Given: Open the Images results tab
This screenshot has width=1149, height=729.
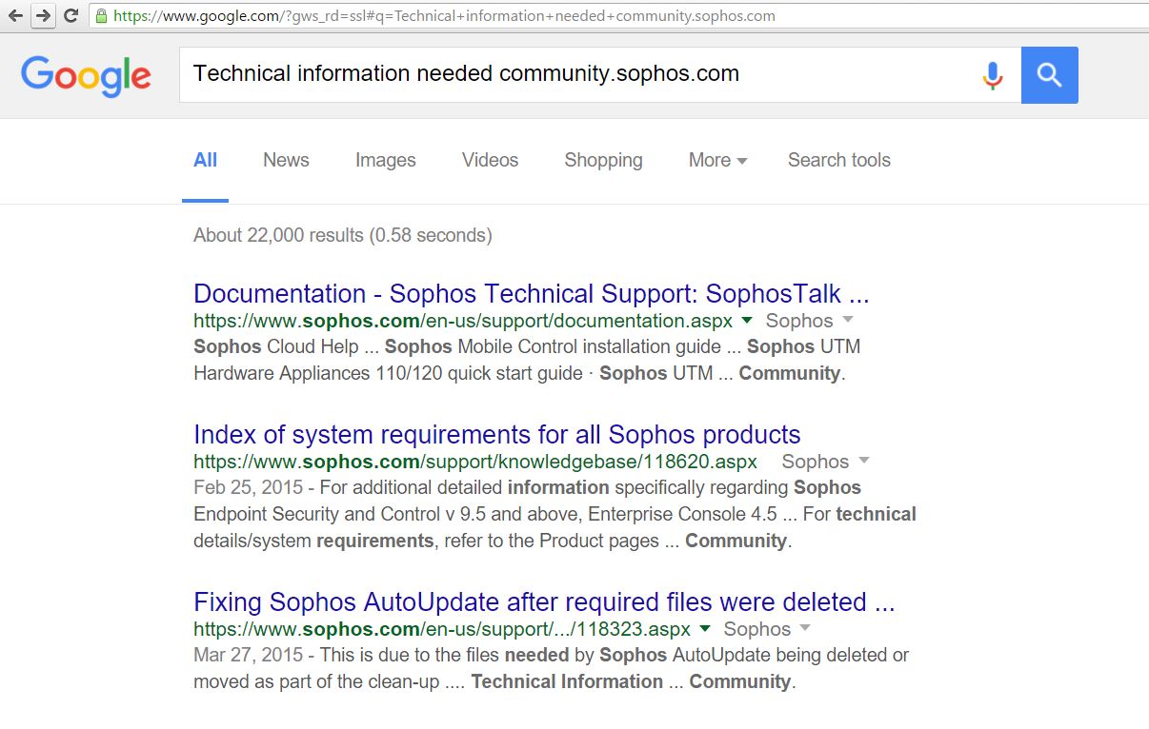Looking at the screenshot, I should (x=386, y=161).
